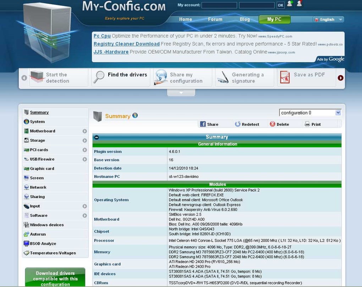
Task: Click the Facebook Share icon
Action: click(x=203, y=124)
